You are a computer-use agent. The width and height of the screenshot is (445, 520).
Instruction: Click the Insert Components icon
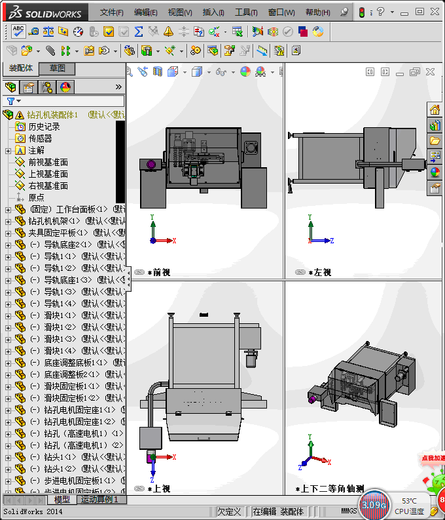(26, 50)
